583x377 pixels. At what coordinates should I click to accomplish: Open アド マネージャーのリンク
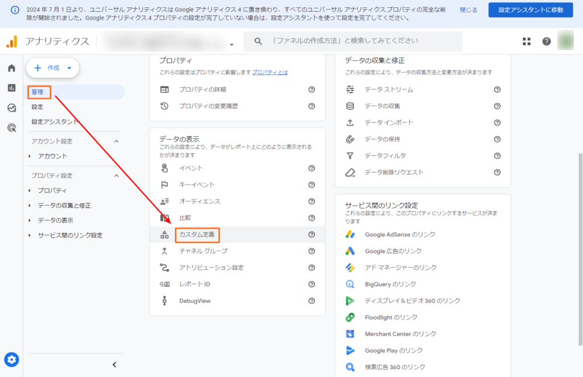click(400, 268)
